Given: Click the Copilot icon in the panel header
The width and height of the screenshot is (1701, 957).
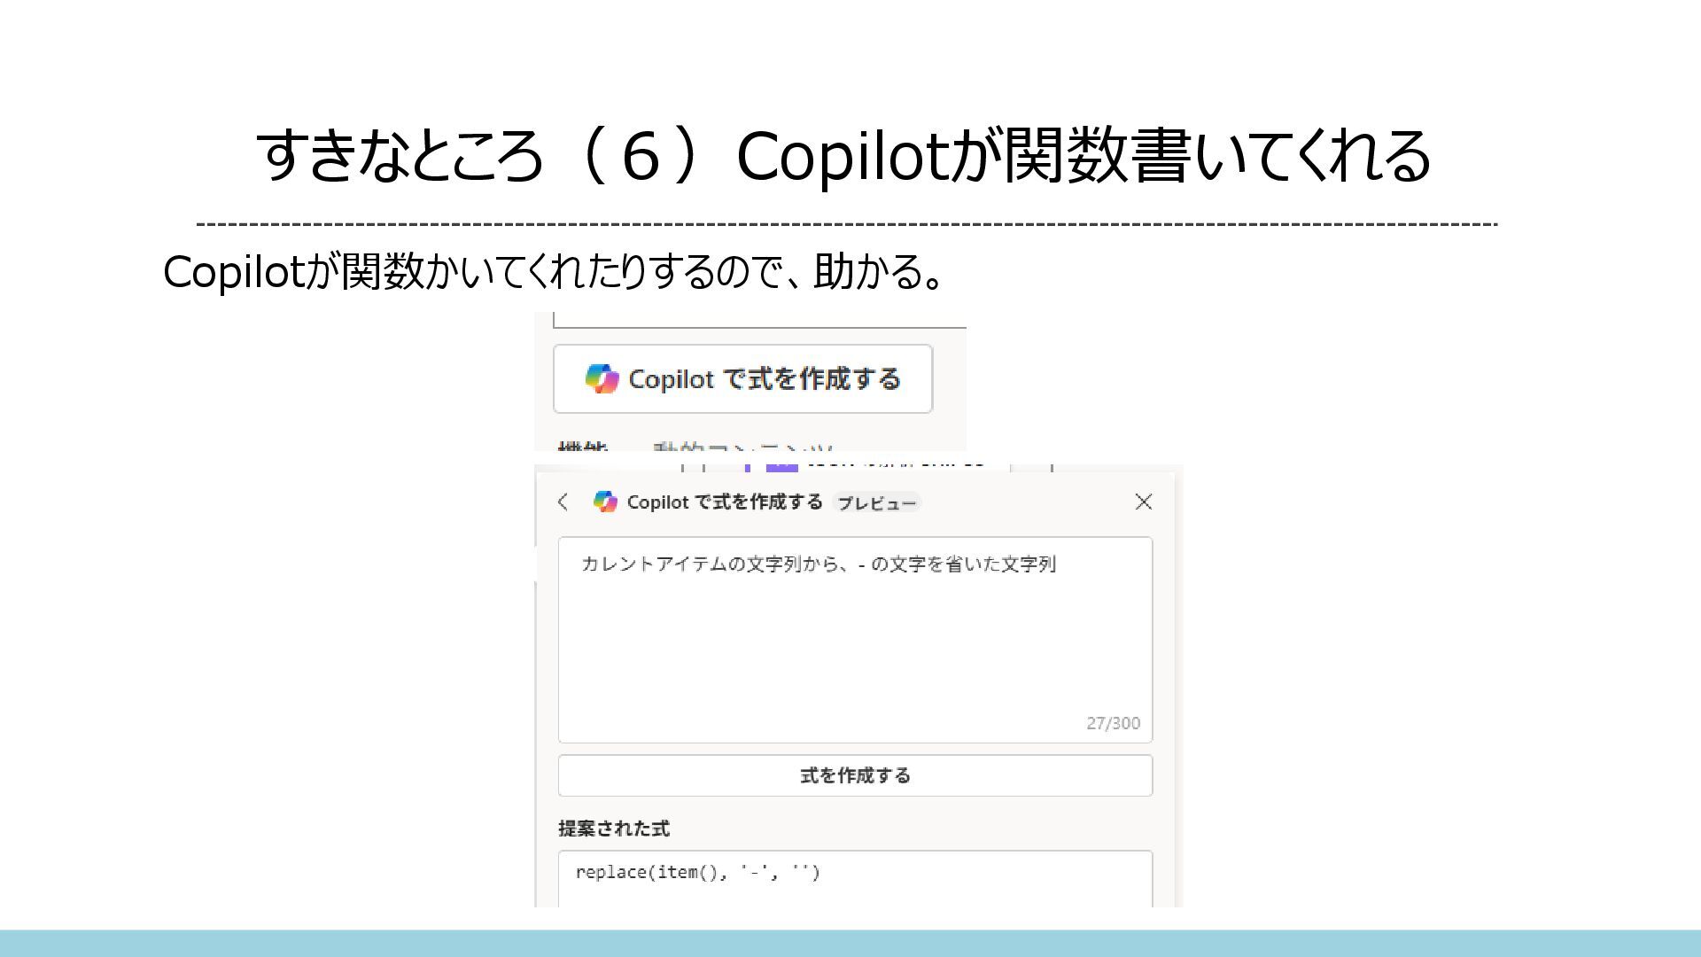Looking at the screenshot, I should [x=605, y=502].
